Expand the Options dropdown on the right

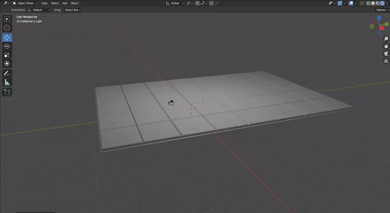(381, 10)
